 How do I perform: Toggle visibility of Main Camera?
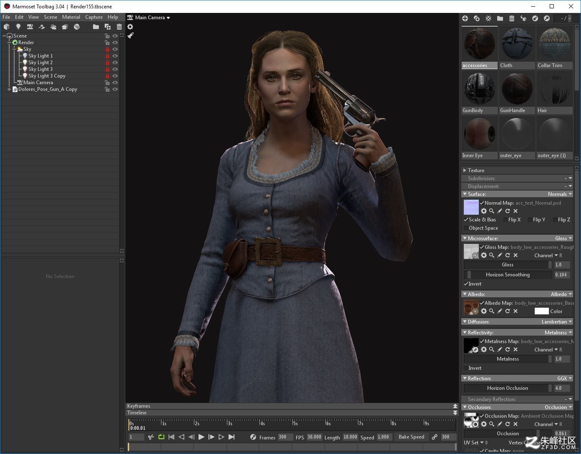click(x=115, y=83)
